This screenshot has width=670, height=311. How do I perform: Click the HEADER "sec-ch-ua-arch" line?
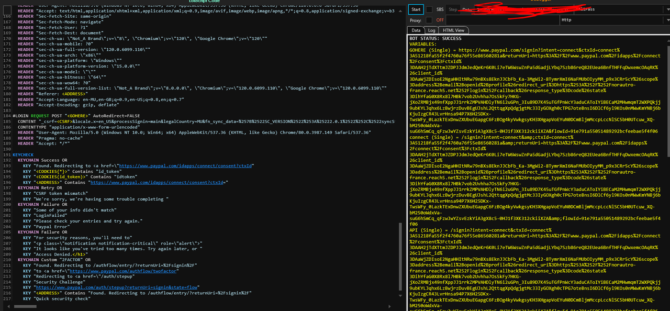(60, 55)
